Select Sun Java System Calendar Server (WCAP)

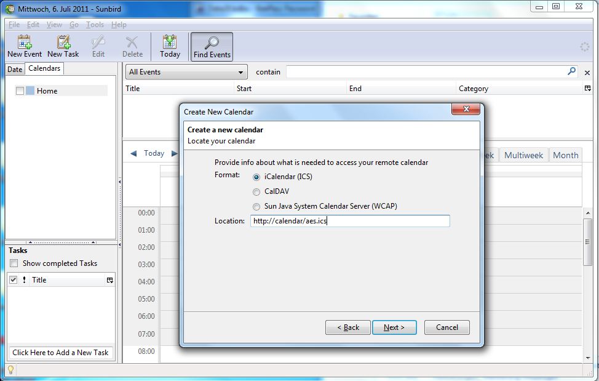pyautogui.click(x=256, y=207)
